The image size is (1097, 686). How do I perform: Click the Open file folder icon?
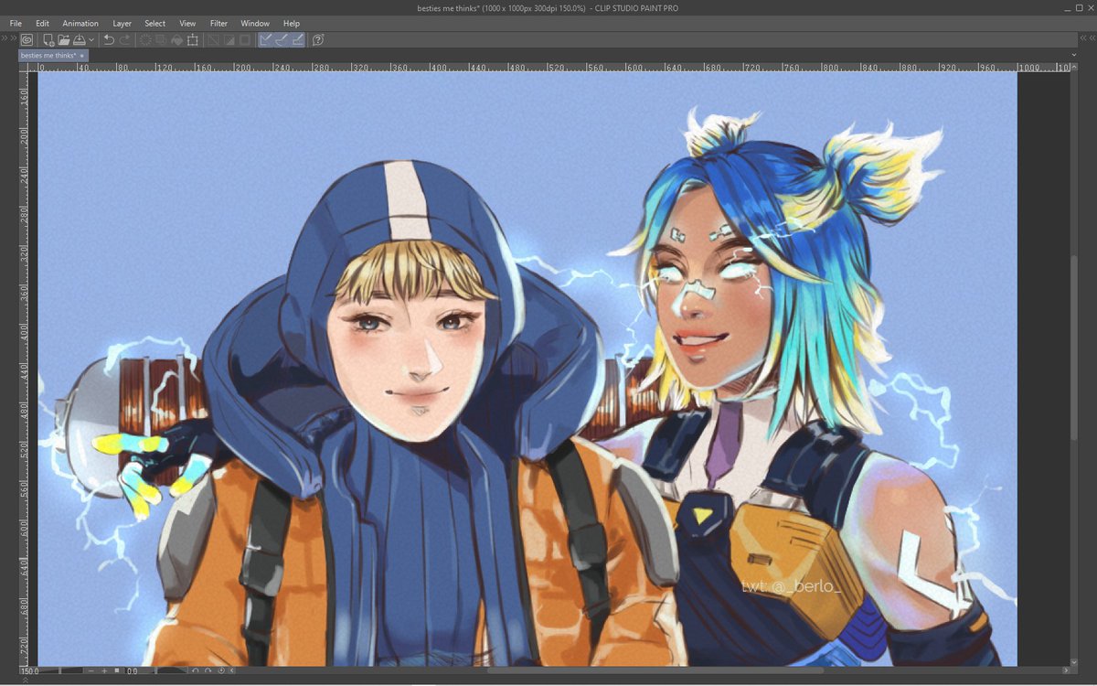64,39
